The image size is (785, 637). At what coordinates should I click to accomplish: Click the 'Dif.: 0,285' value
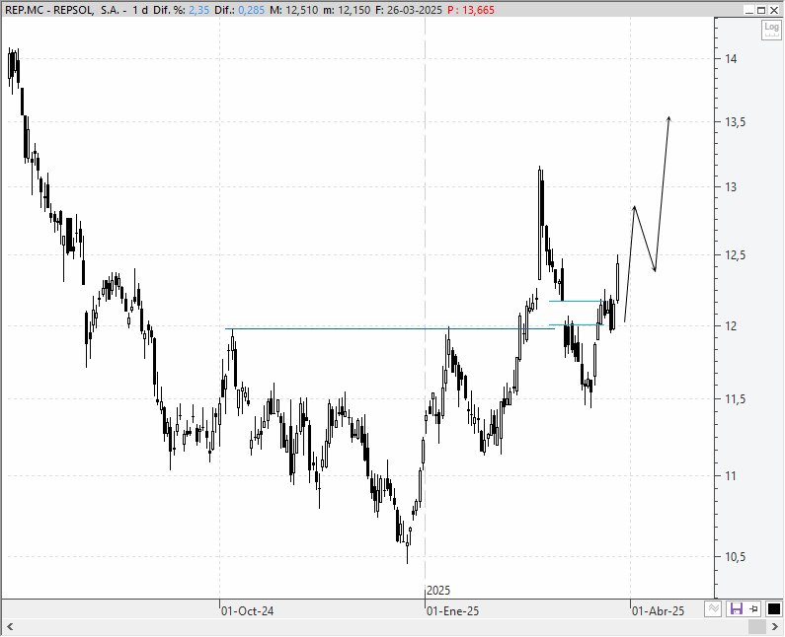(239, 10)
